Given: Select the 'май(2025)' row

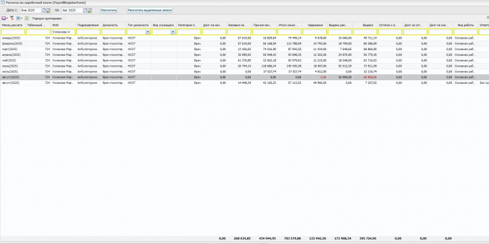Looking at the screenshot, I should point(244,60).
